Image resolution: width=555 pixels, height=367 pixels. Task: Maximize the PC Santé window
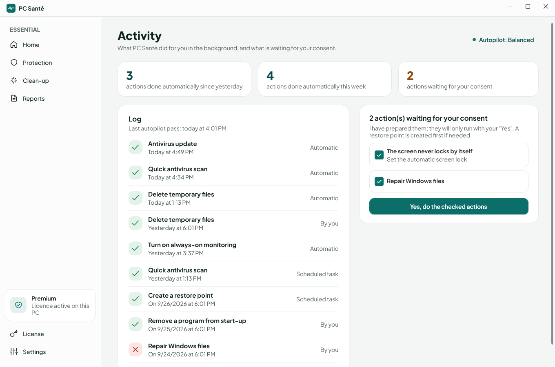click(x=528, y=6)
